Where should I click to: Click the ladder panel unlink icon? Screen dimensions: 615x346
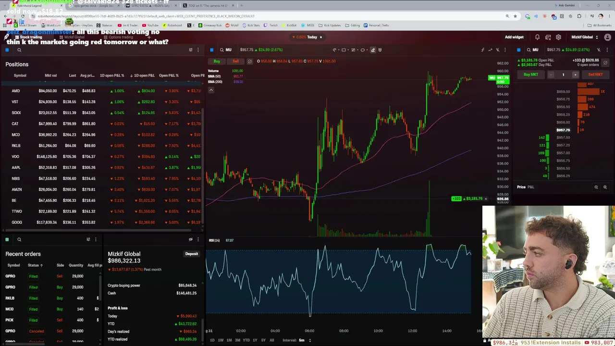click(599, 50)
